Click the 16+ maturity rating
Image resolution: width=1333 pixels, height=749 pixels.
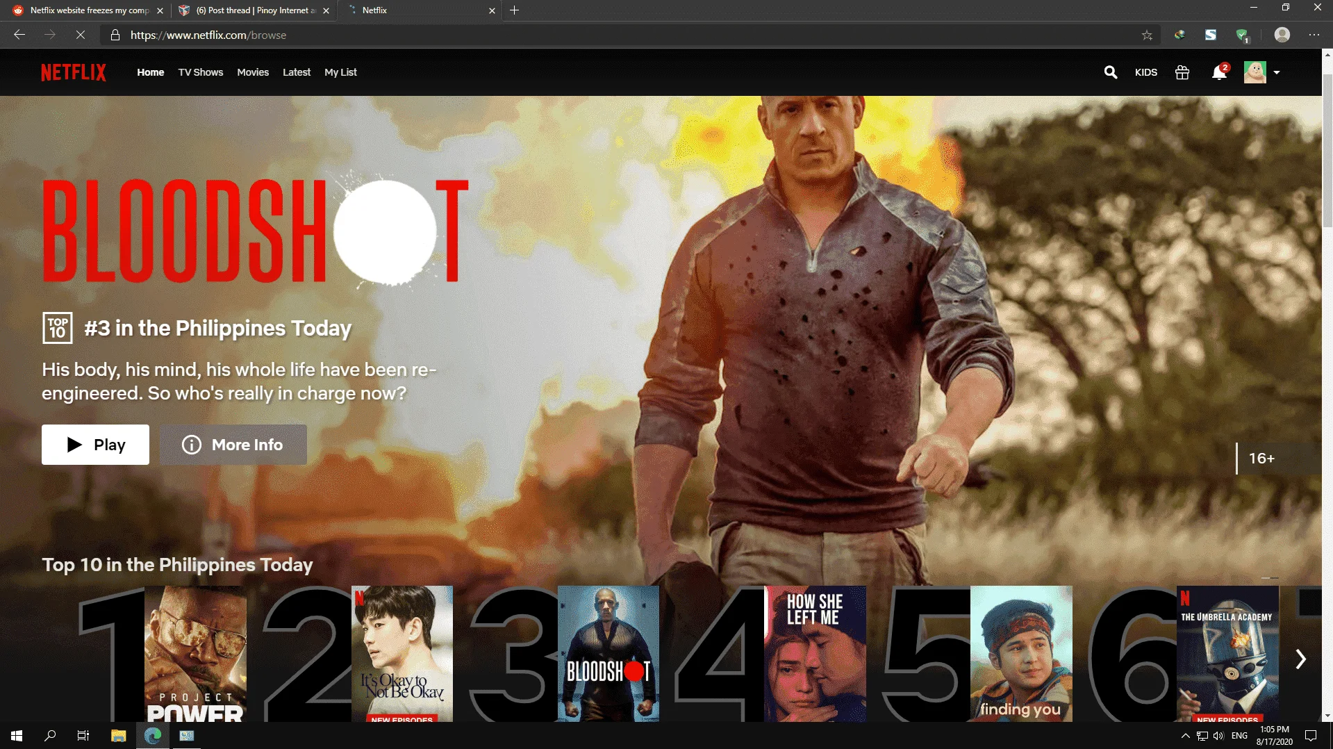(x=1261, y=459)
